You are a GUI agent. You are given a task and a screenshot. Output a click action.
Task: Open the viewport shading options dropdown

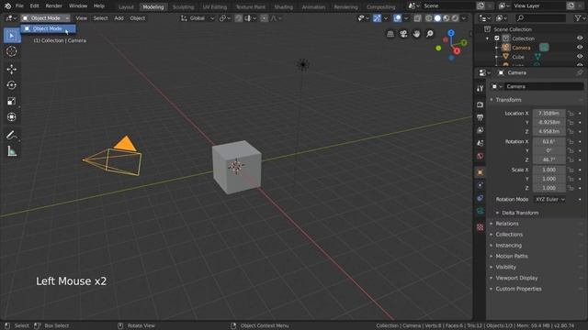point(464,18)
